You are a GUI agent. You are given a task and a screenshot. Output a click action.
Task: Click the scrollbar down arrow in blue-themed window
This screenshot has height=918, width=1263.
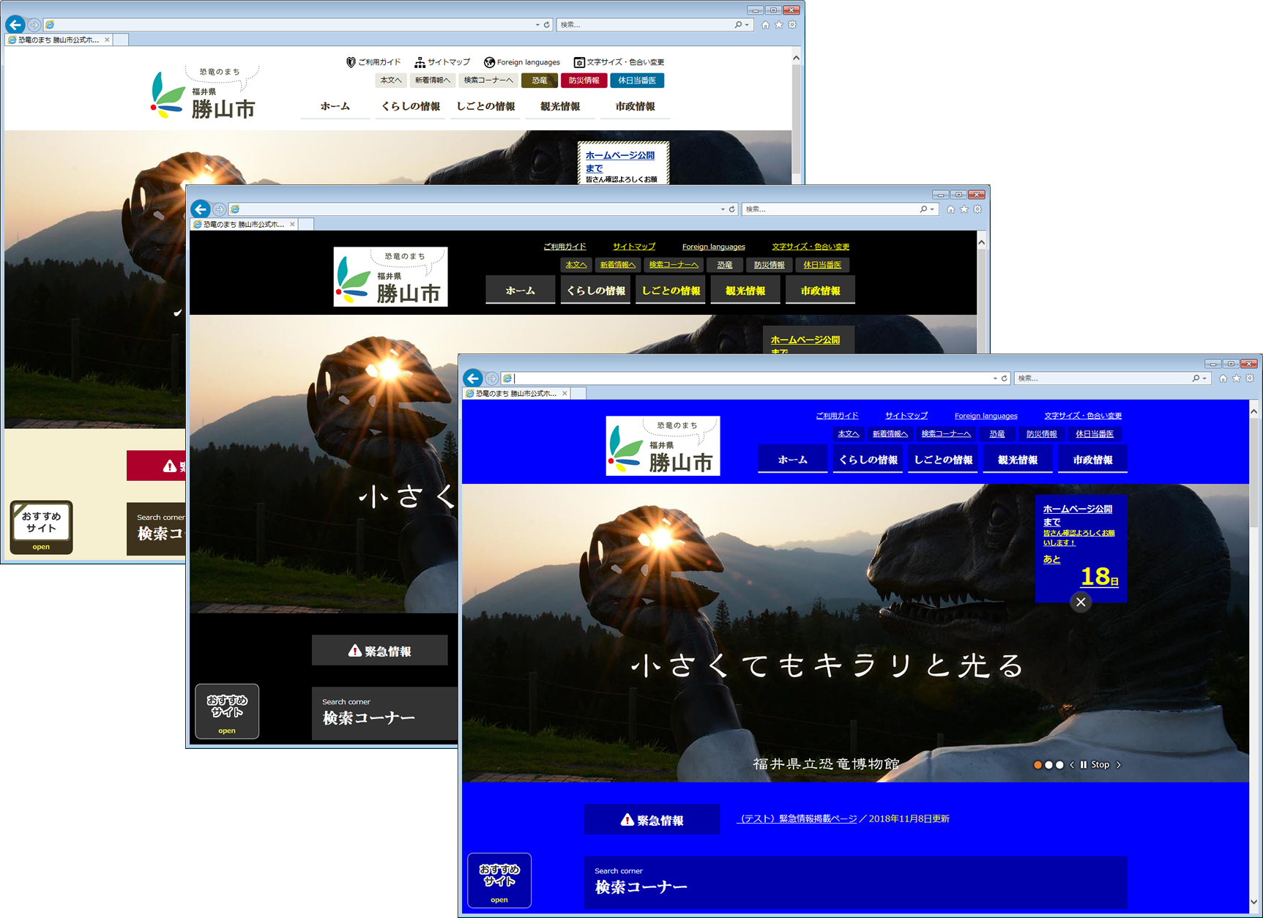pyautogui.click(x=1253, y=903)
